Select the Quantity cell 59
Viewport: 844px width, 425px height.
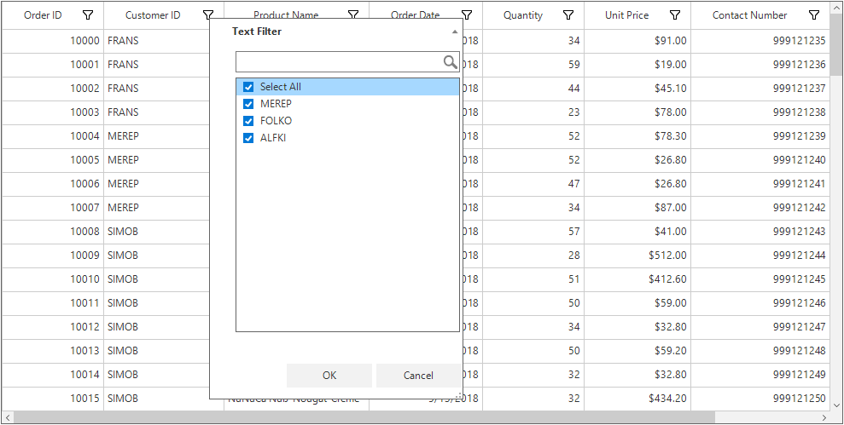pyautogui.click(x=533, y=65)
